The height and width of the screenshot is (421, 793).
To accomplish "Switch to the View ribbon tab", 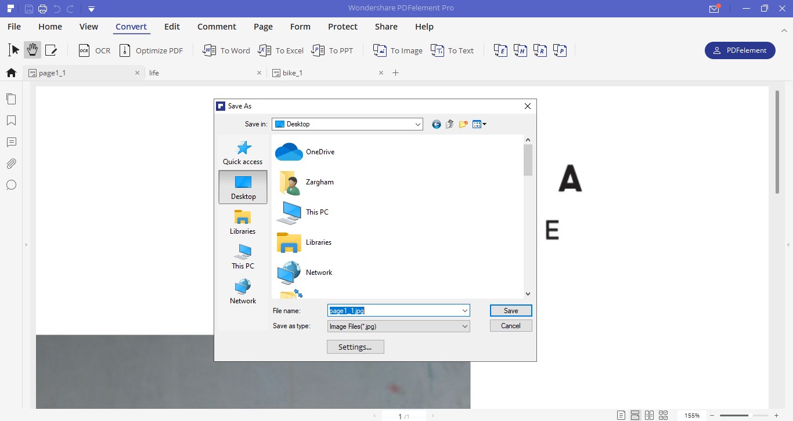I will pos(89,27).
